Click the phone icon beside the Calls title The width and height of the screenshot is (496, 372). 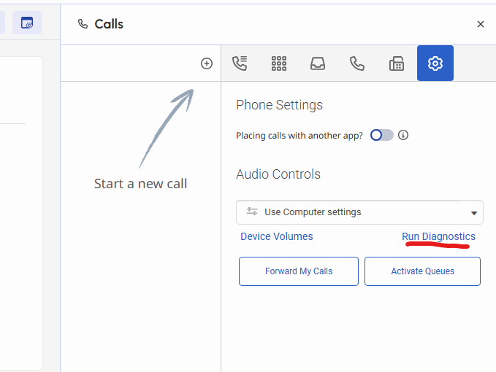click(83, 24)
